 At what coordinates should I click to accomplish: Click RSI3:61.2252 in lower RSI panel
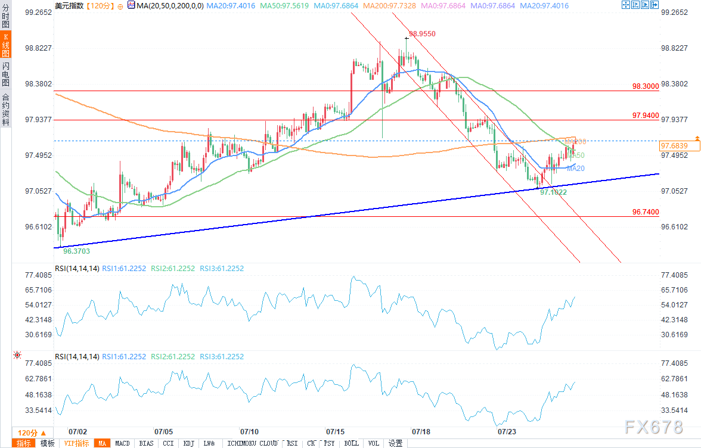pyautogui.click(x=222, y=356)
